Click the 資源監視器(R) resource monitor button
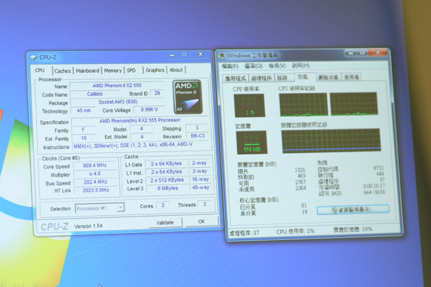The height and width of the screenshot is (287, 431). 353,210
